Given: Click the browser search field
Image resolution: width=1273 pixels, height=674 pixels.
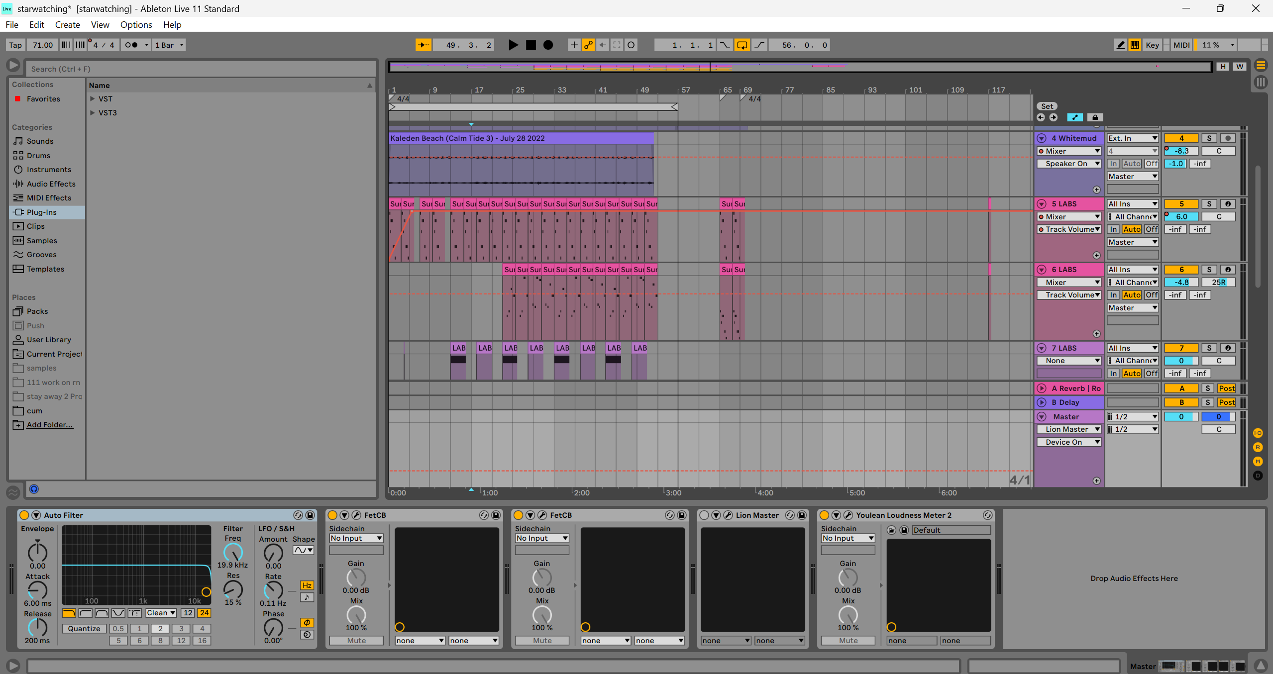Looking at the screenshot, I should tap(199, 69).
